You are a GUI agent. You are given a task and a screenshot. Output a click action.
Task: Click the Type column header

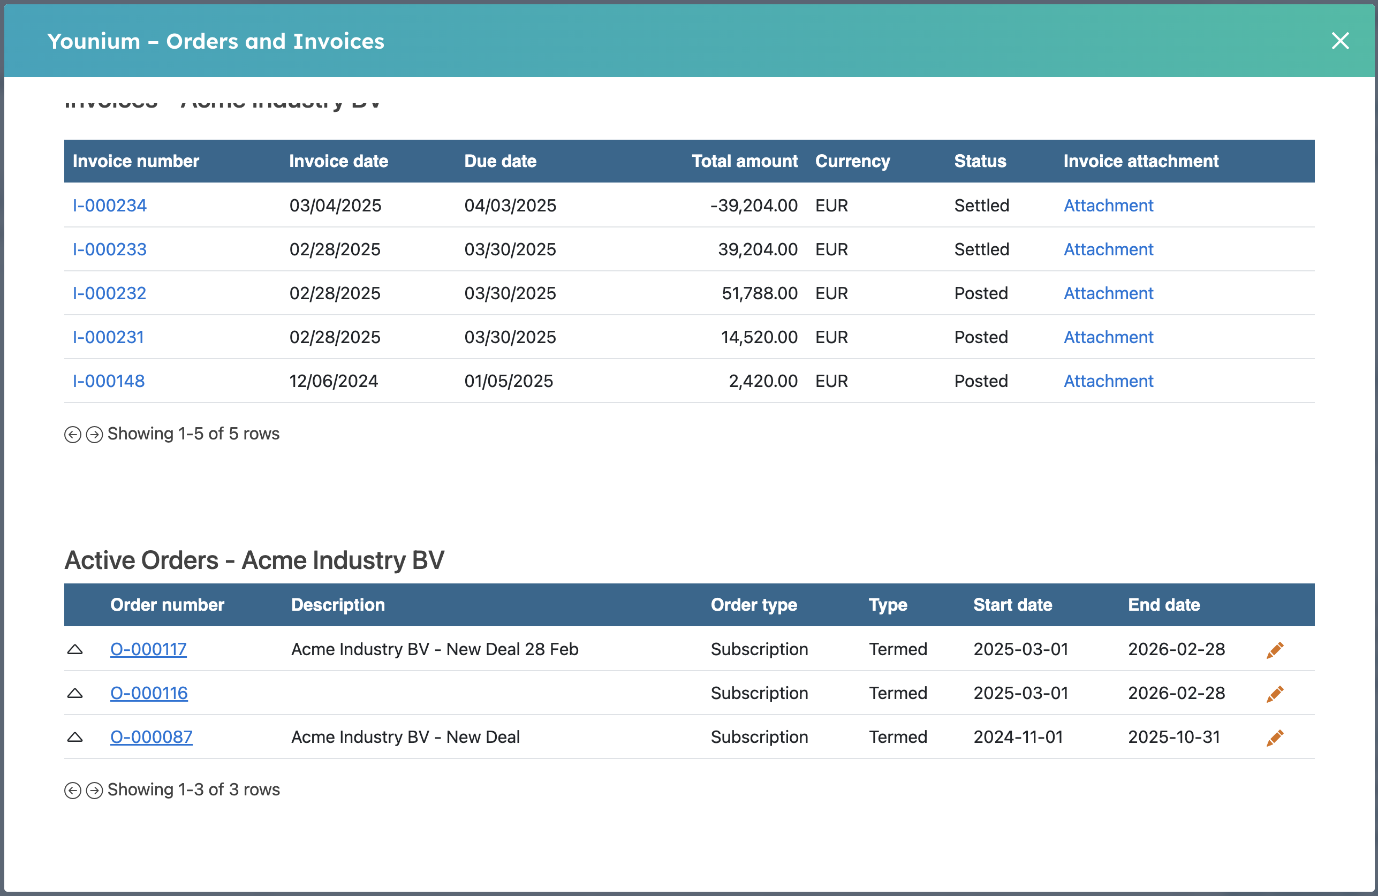click(888, 605)
